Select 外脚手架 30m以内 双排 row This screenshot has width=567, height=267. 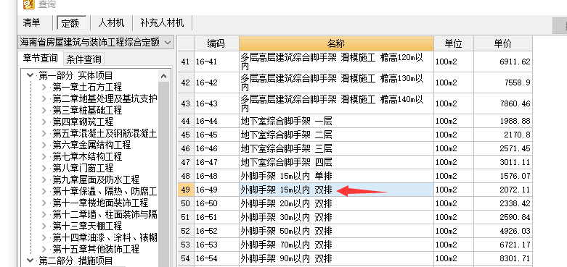336,217
